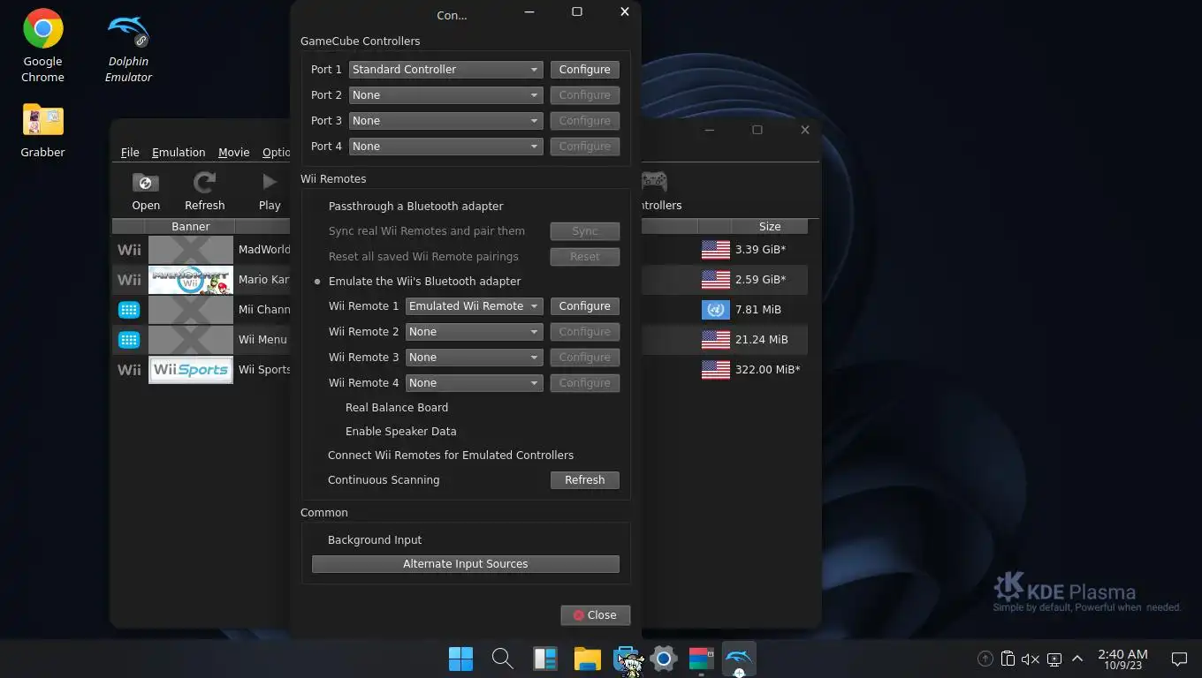Open the task view taskbar icon
This screenshot has width=1202, height=678.
(544, 659)
